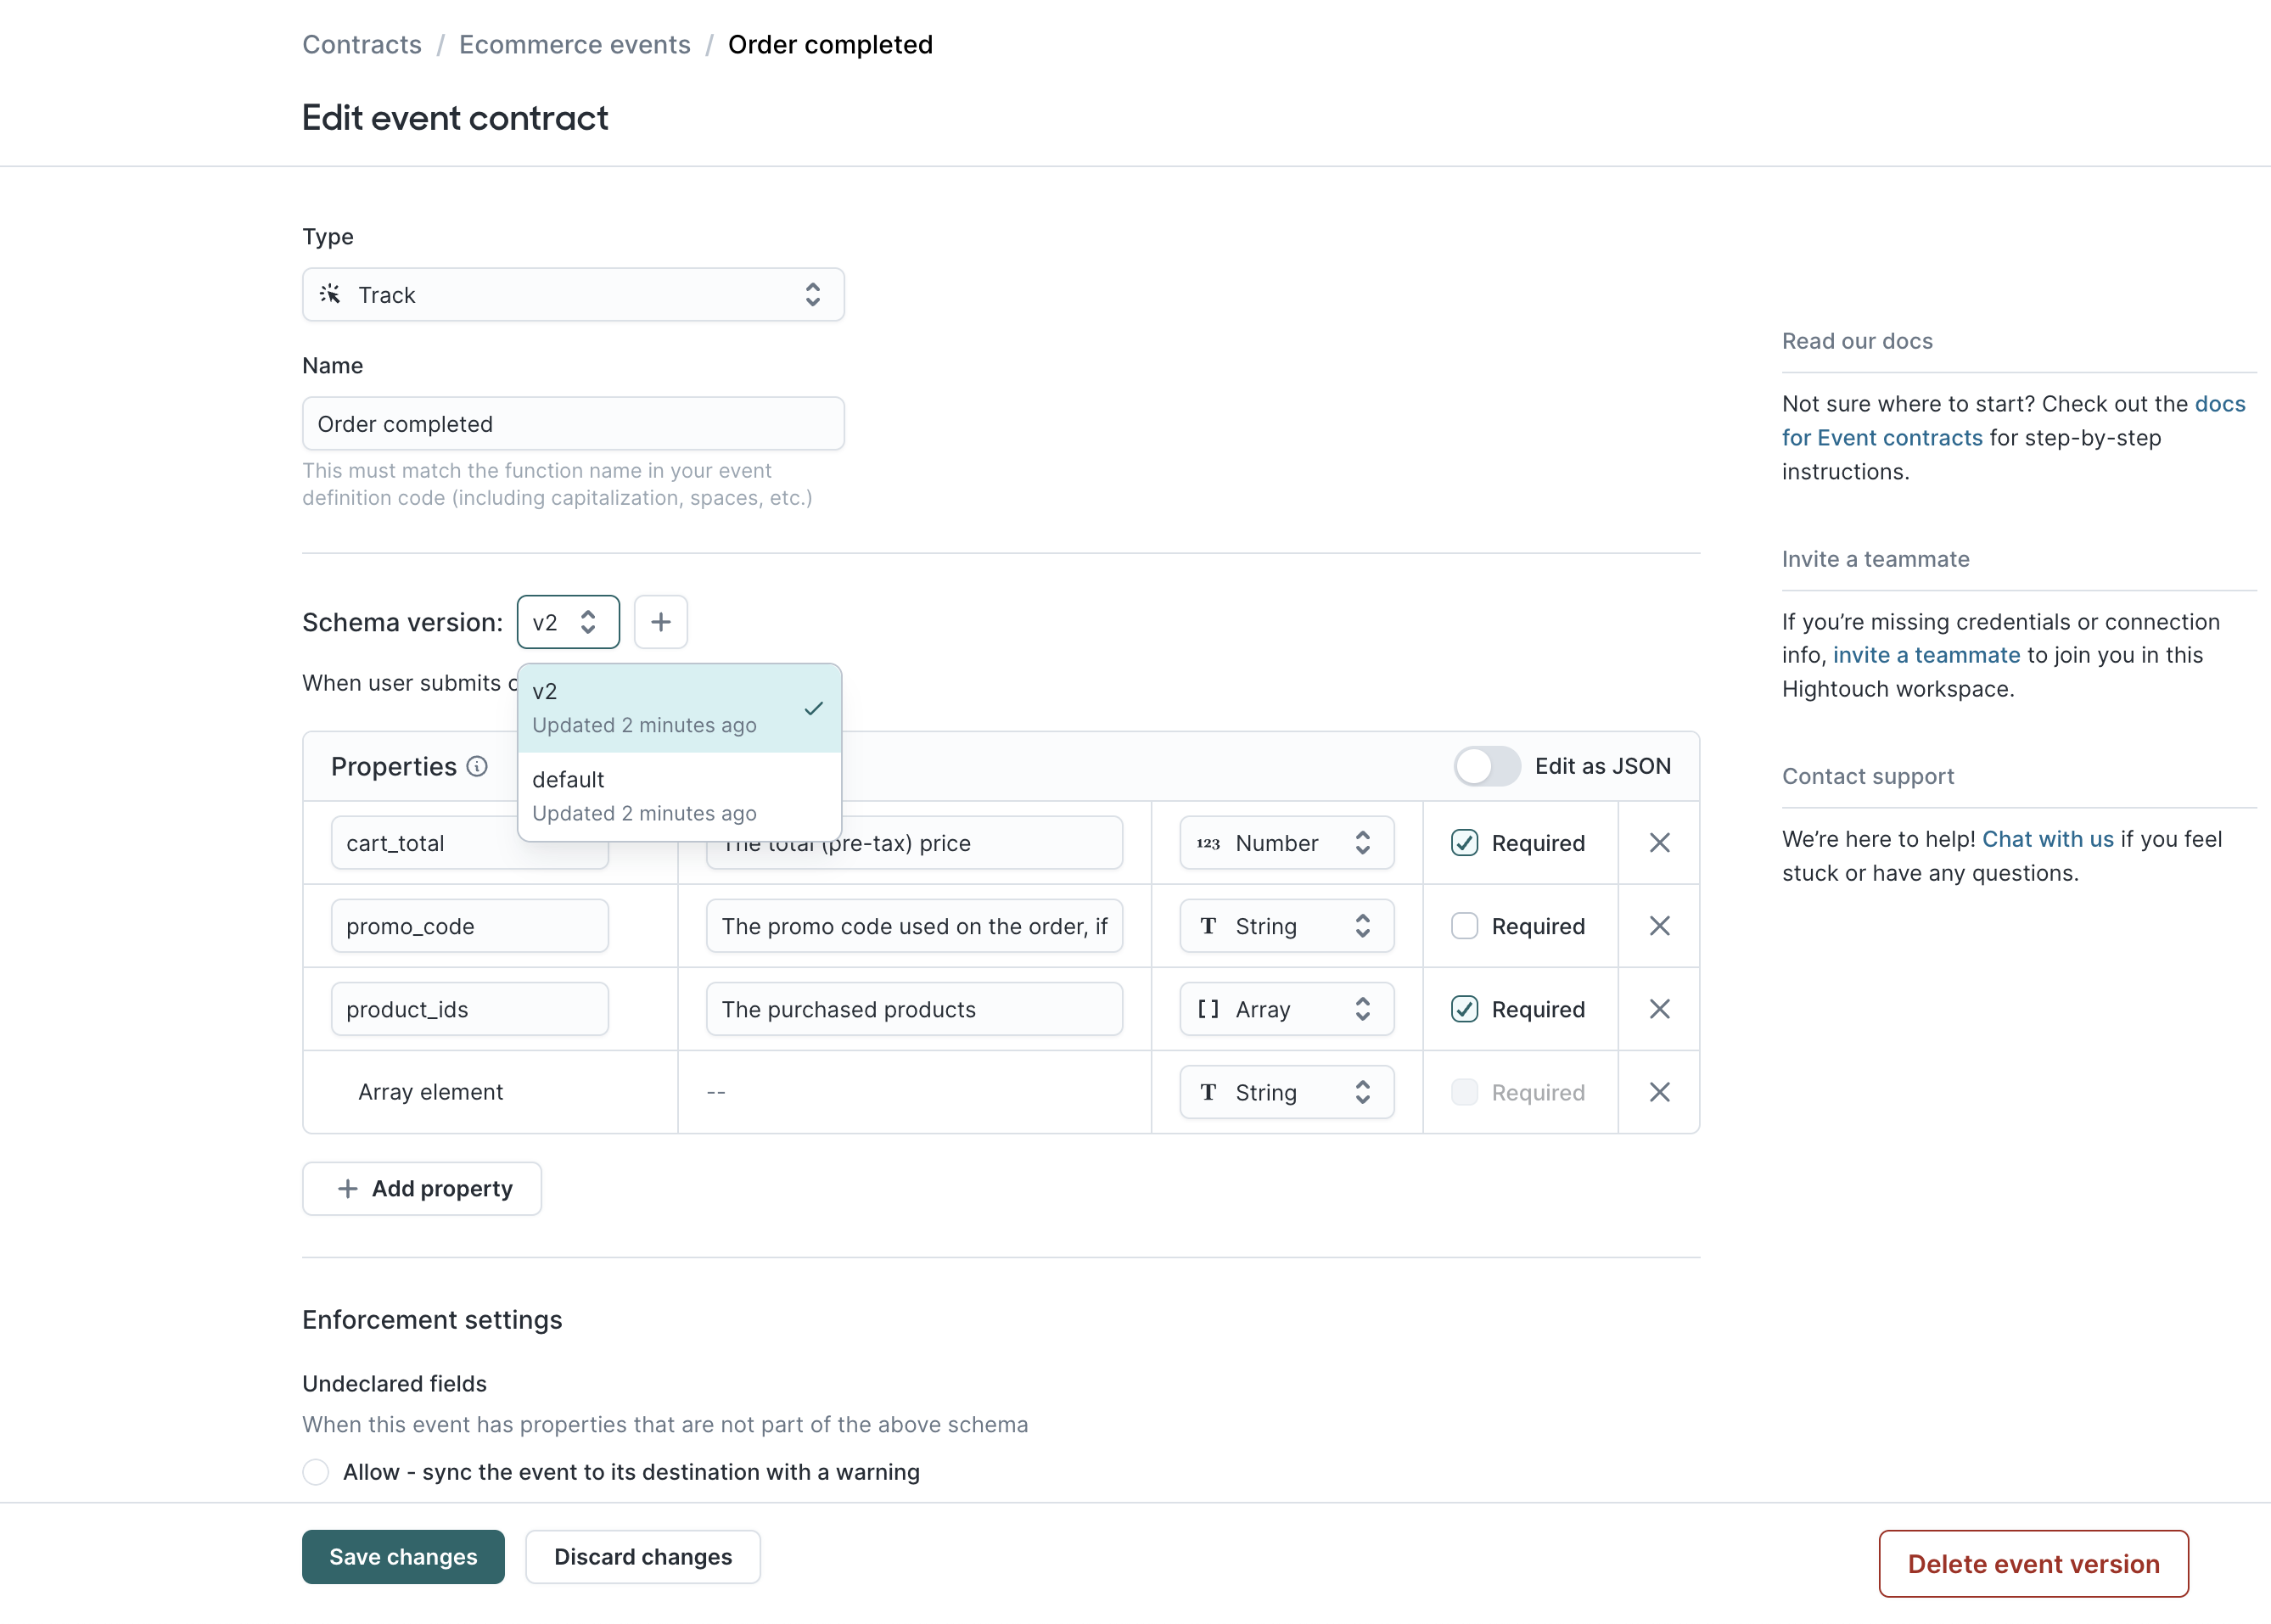Click the Array type icon for product_ids
Viewport: 2271px width, 1624px height.
[x=1209, y=1009]
